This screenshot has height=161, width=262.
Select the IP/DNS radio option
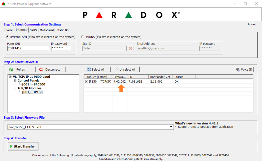(x=82, y=37)
